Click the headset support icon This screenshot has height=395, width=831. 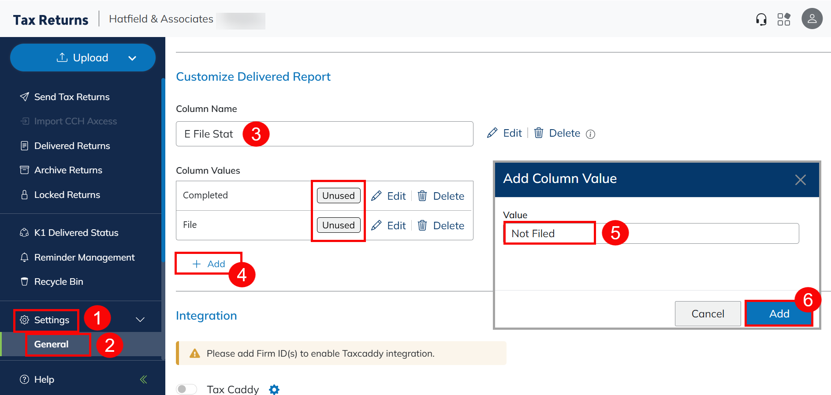(x=761, y=19)
